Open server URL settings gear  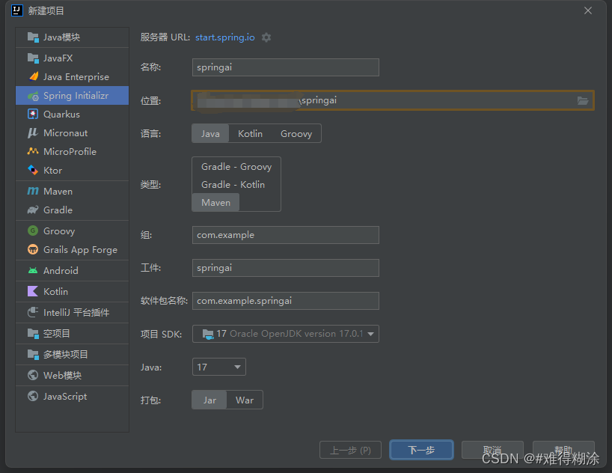[x=266, y=37]
